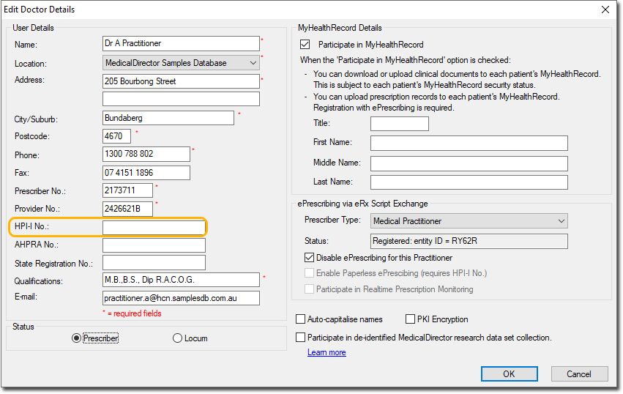Tick the PKI Encryption checkbox

click(411, 319)
